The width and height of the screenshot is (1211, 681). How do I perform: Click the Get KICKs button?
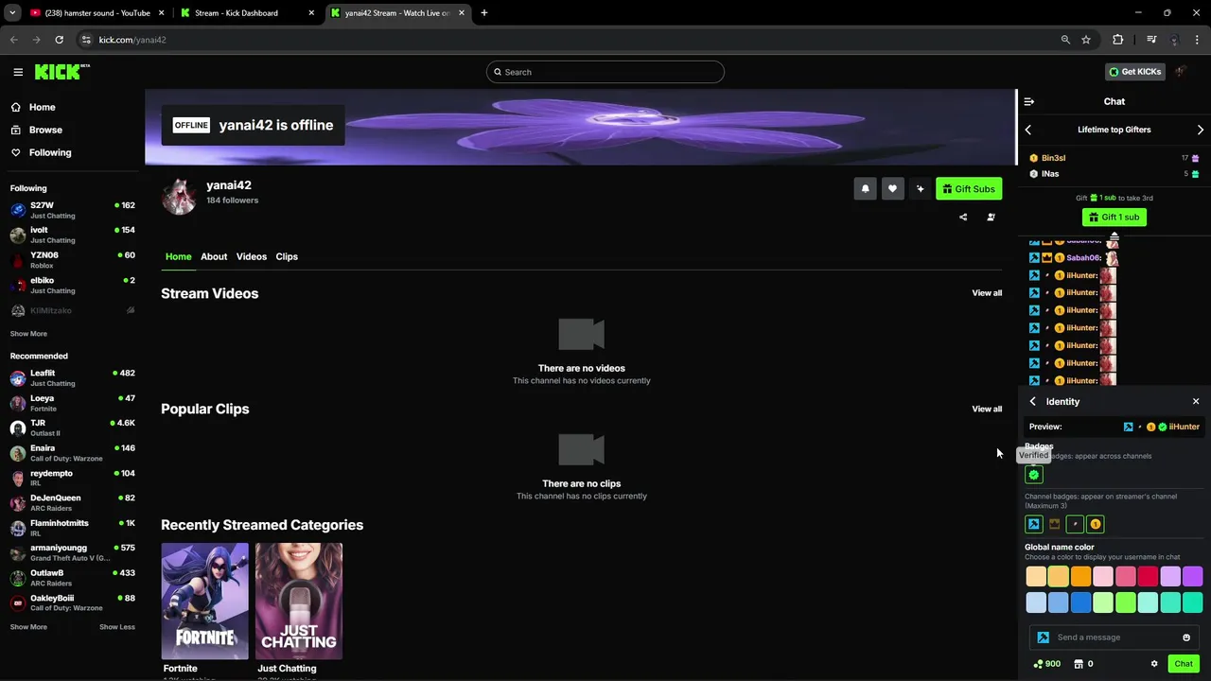1135,72
